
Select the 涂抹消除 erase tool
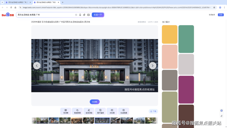[89, 111]
